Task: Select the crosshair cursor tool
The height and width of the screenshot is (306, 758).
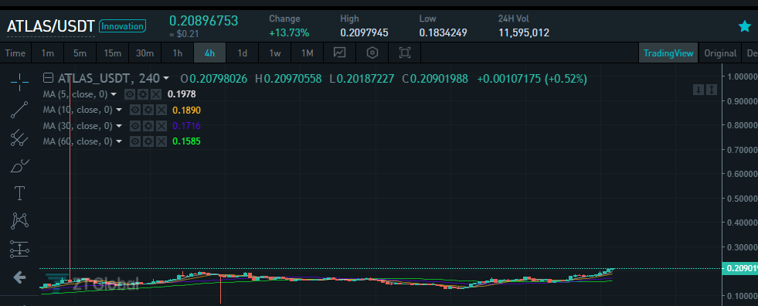Action: (19, 83)
